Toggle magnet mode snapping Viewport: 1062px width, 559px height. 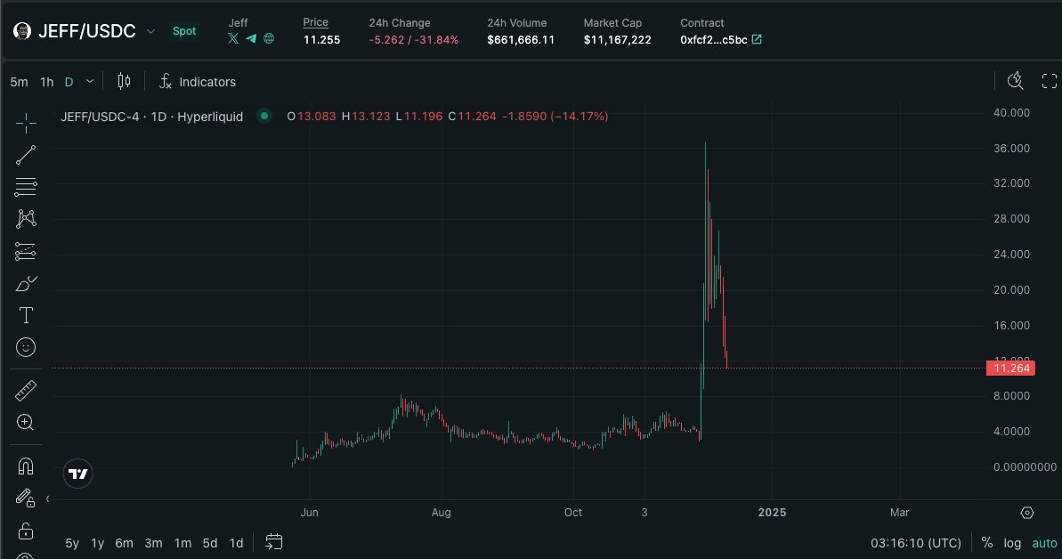26,466
